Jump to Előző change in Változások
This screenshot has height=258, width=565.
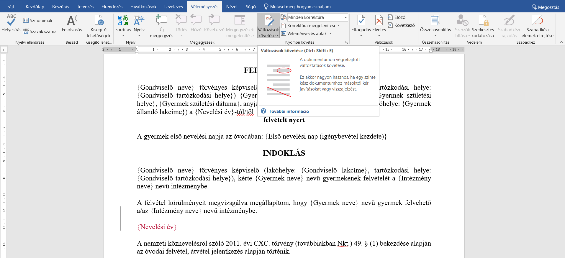pyautogui.click(x=397, y=17)
